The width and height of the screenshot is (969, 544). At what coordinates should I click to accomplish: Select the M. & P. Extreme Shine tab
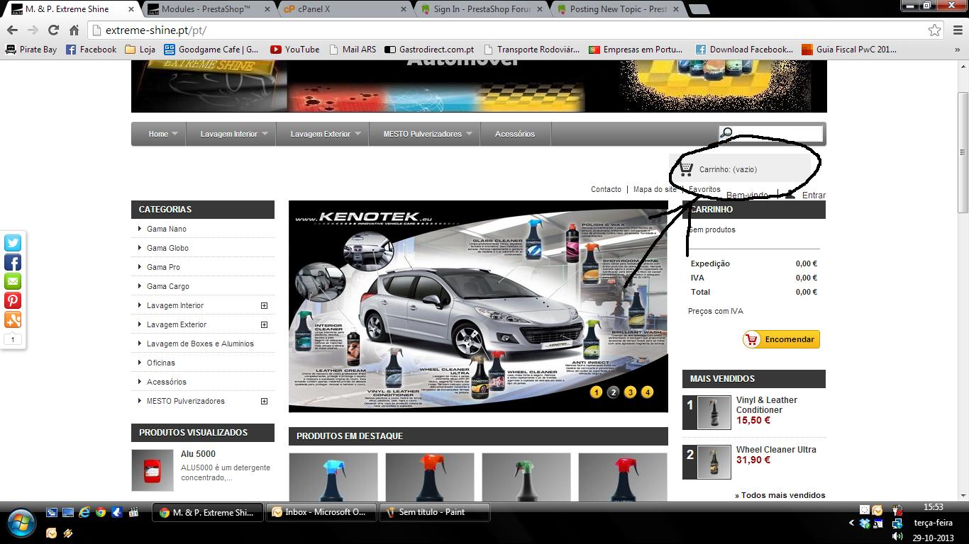pyautogui.click(x=71, y=9)
